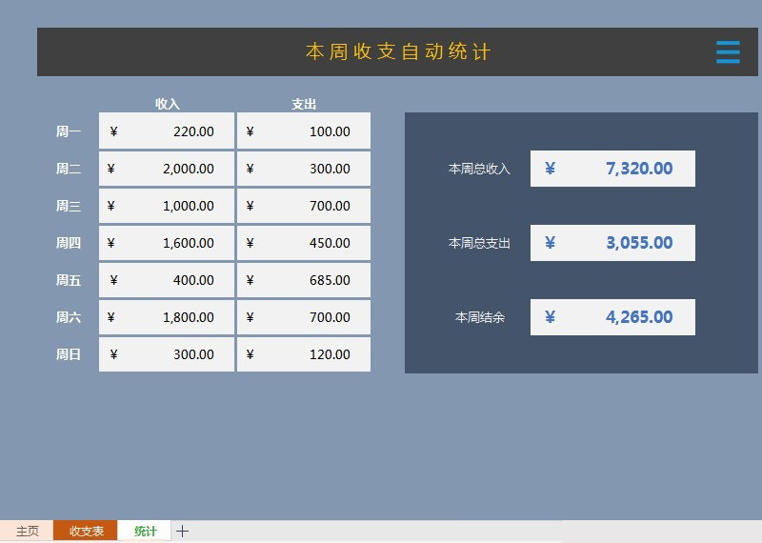The image size is (762, 543).
Task: Switch to the 主页 sheet tab
Action: point(27,531)
